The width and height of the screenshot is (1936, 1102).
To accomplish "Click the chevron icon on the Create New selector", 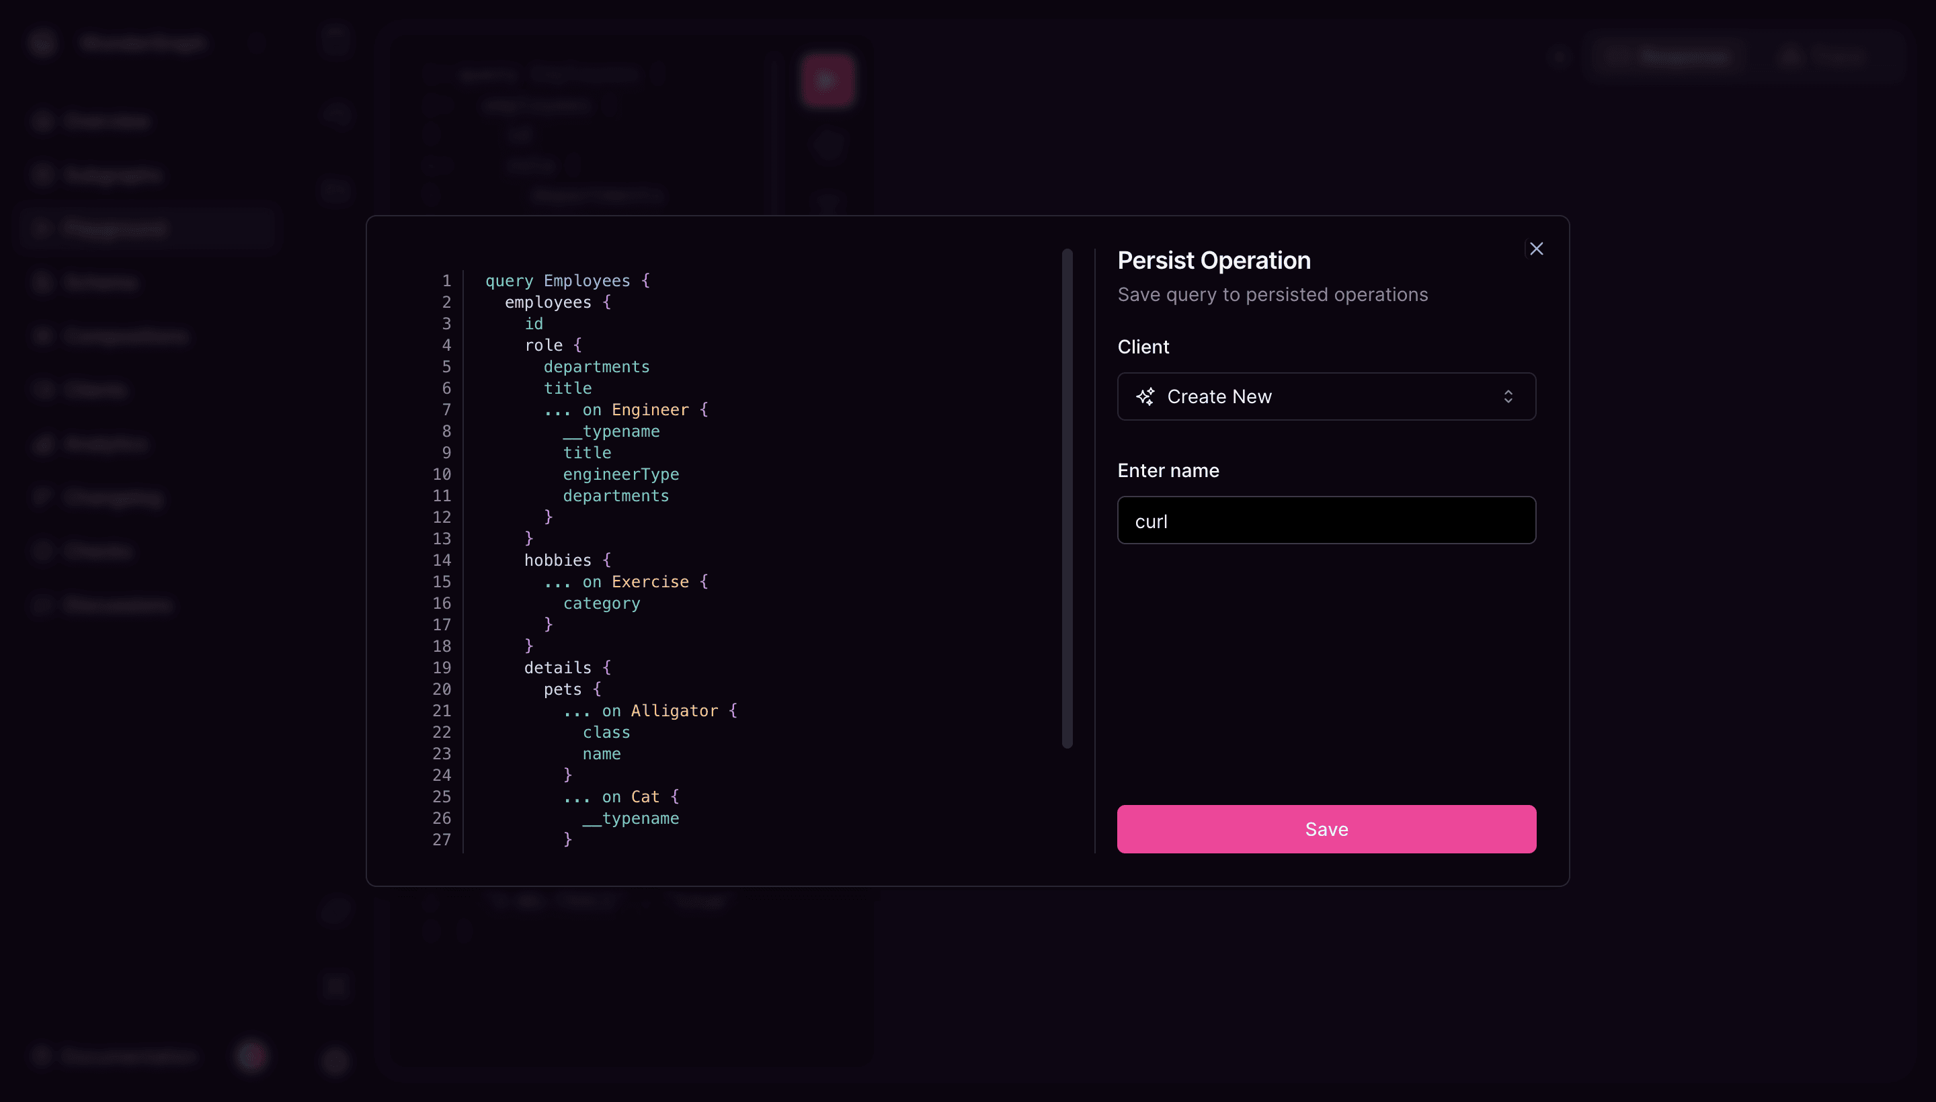I will (1509, 396).
